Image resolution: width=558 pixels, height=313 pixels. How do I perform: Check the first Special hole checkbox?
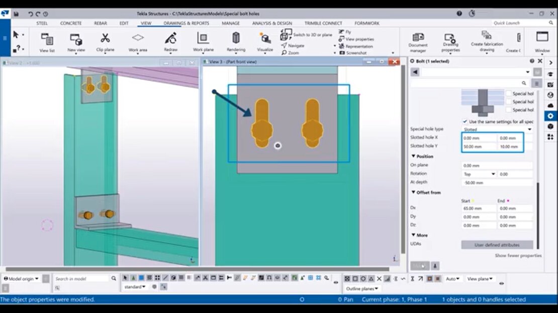tap(509, 93)
